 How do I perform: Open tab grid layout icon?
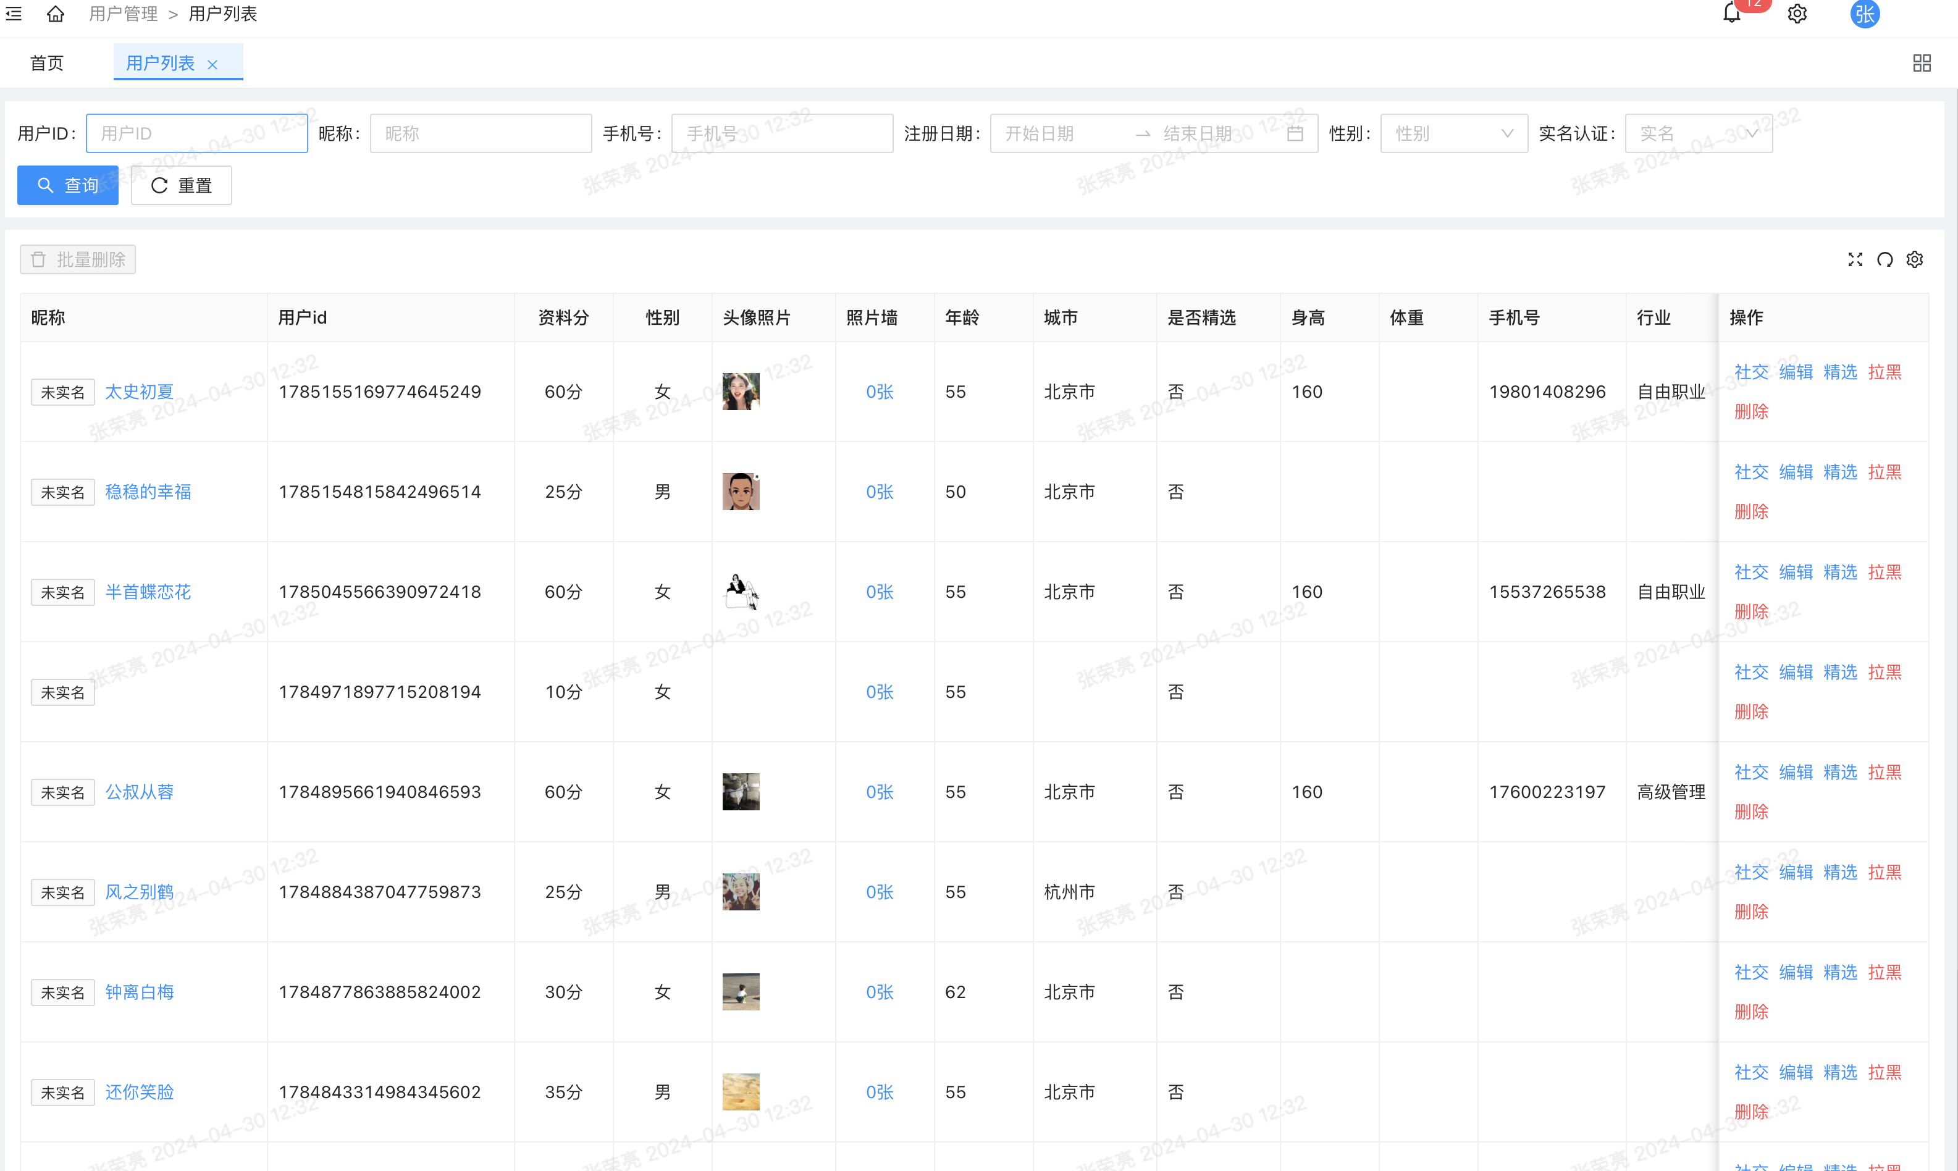[x=1922, y=63]
